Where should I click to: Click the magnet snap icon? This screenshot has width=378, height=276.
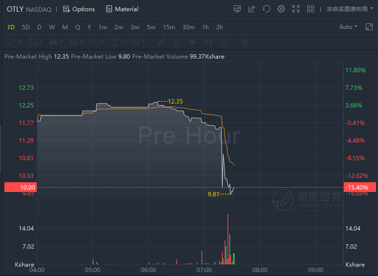click(208, 42)
